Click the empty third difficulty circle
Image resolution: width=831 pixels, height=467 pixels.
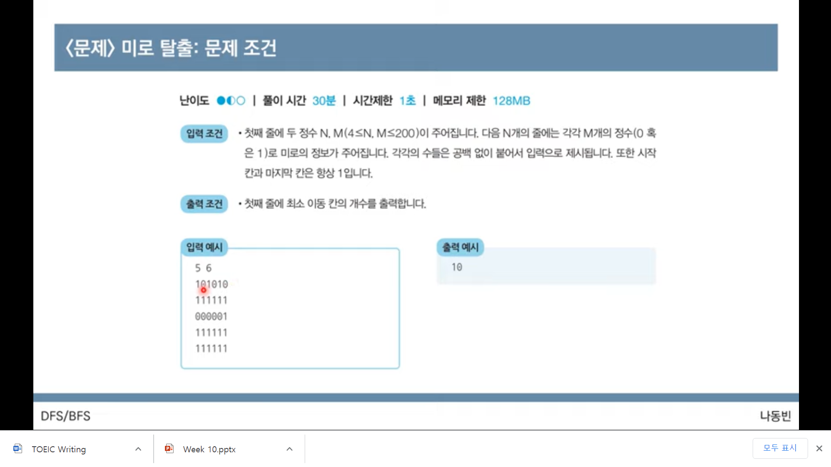[x=241, y=101]
